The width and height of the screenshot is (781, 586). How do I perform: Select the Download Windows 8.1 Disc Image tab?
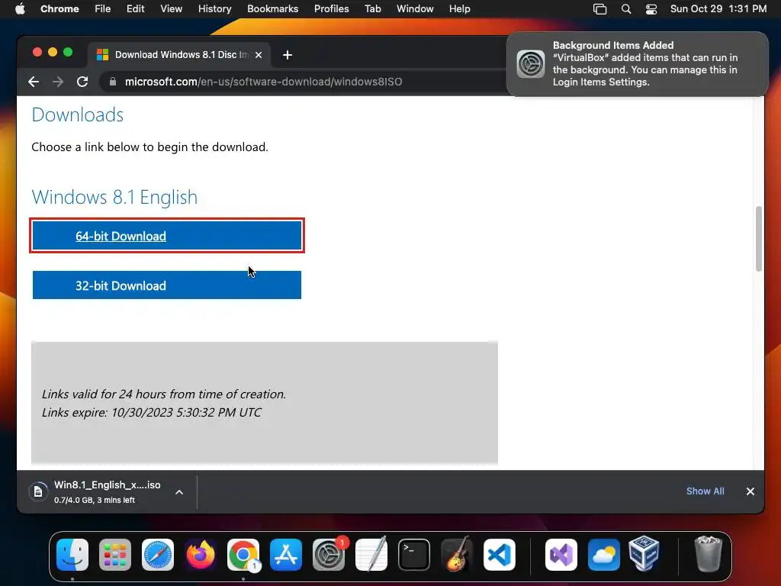(178, 55)
